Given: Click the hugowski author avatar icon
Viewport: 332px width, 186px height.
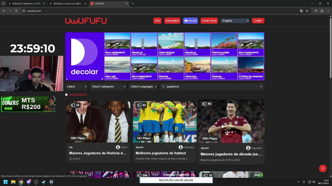Looking at the screenshot, I should [x=248, y=148].
